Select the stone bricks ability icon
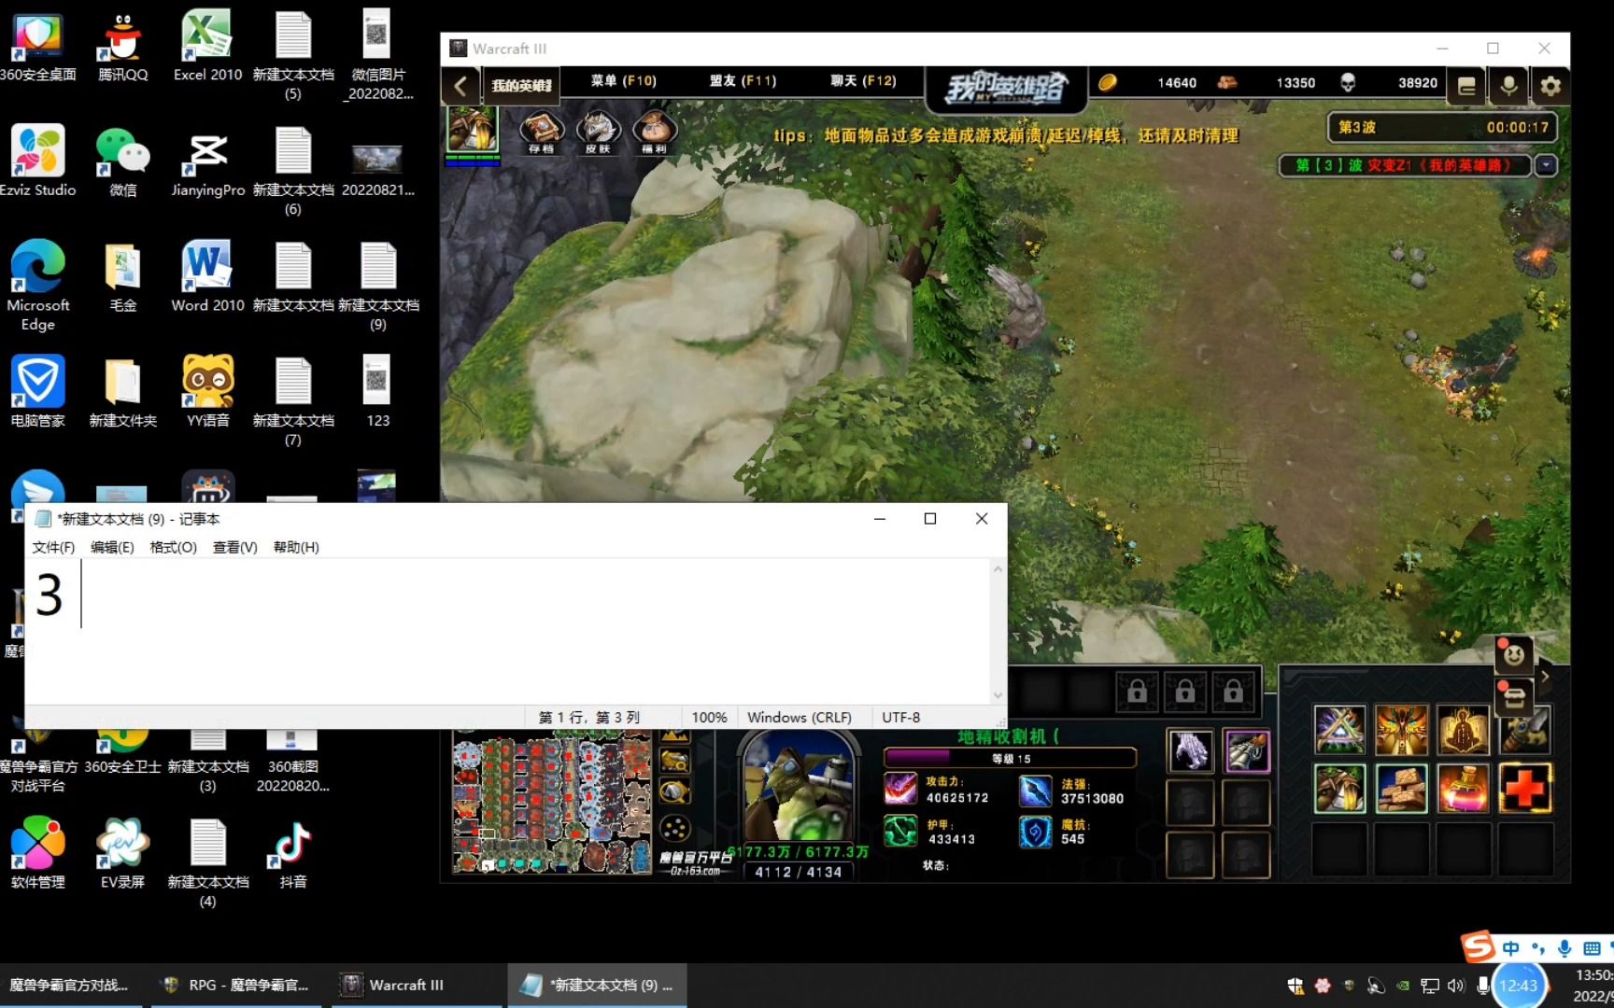 (x=1402, y=789)
